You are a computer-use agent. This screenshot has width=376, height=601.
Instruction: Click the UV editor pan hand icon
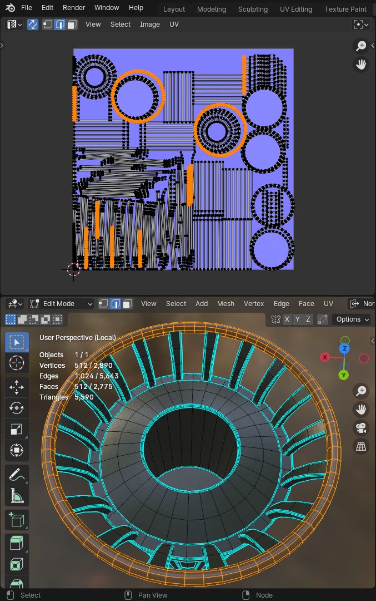[360, 65]
